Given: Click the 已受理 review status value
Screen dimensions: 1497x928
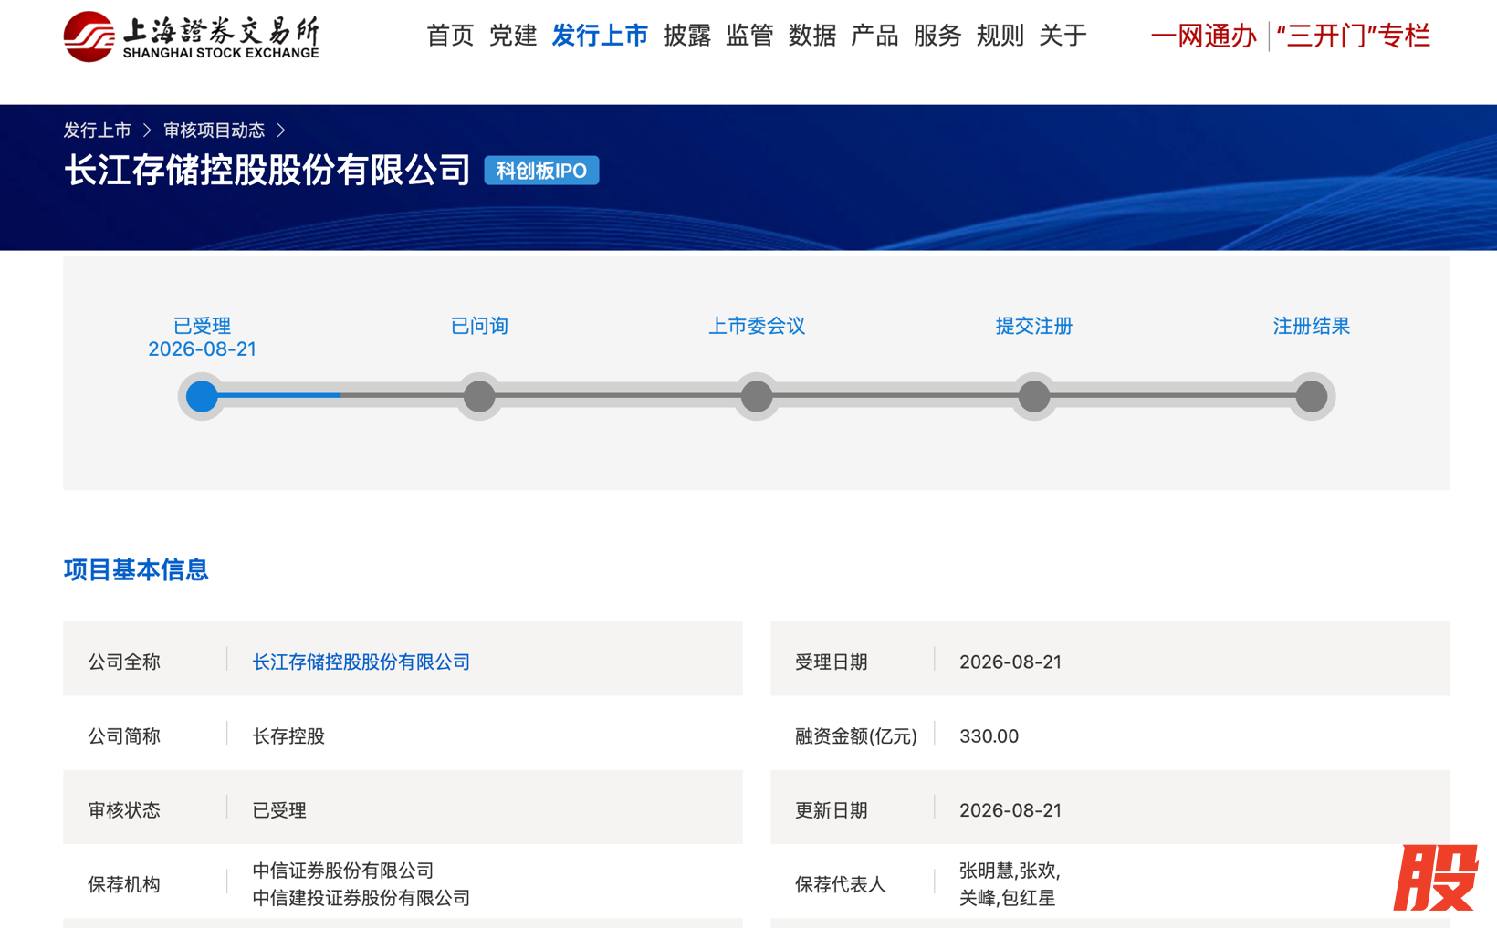Looking at the screenshot, I should [x=279, y=810].
